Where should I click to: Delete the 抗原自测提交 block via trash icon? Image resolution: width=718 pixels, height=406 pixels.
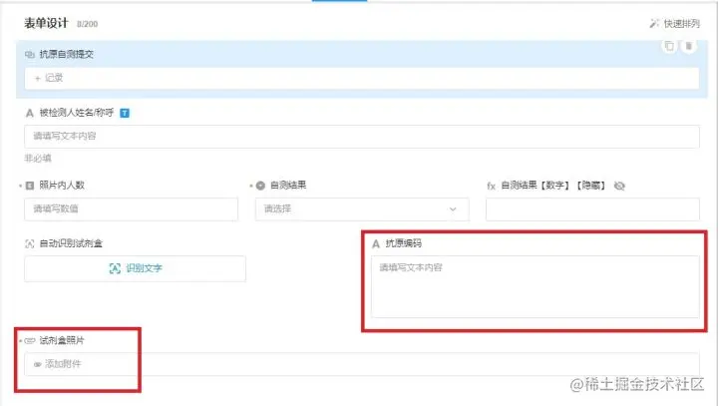689,46
